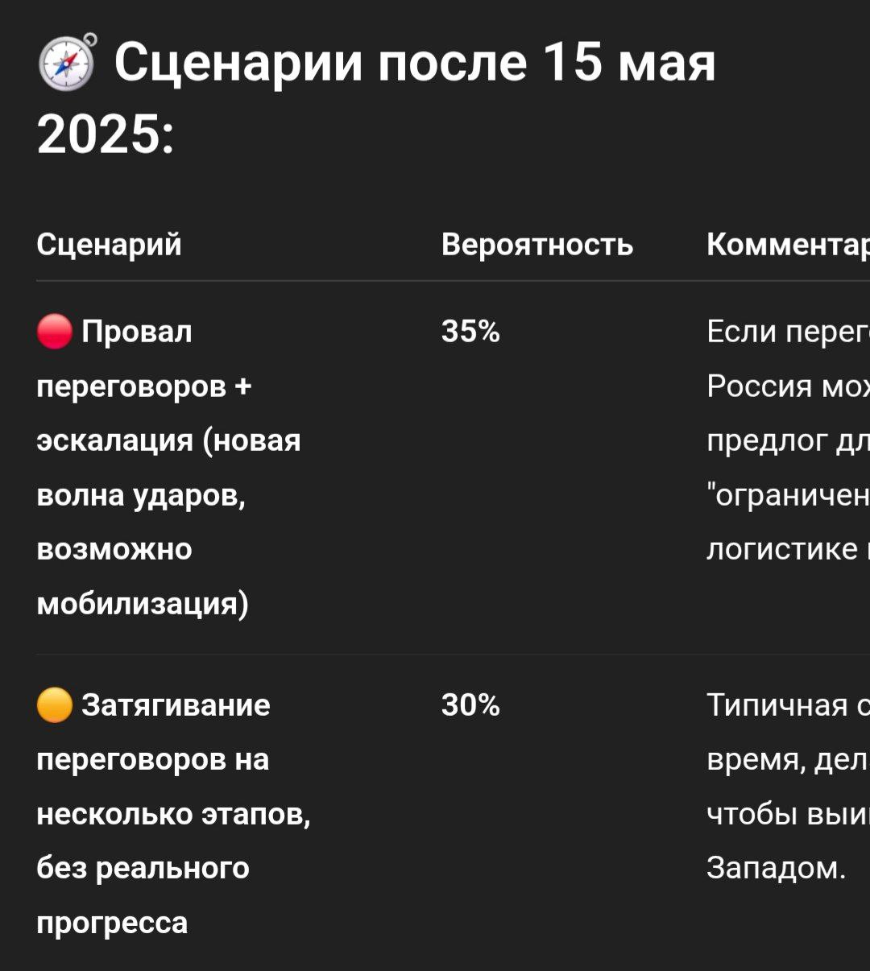Click the text 'эскалация (новая'
Viewport: 870px width, 971px height.
click(x=168, y=440)
